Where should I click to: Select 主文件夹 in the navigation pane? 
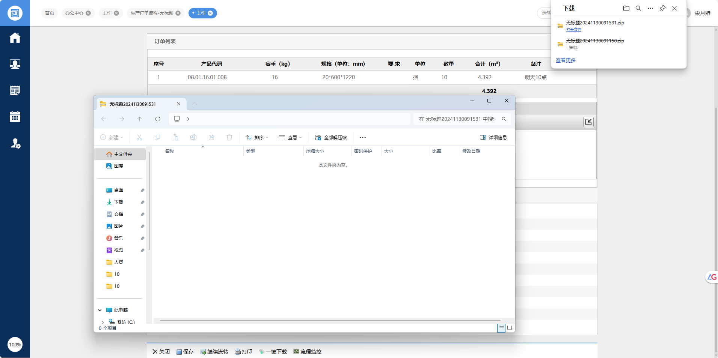pyautogui.click(x=120, y=154)
